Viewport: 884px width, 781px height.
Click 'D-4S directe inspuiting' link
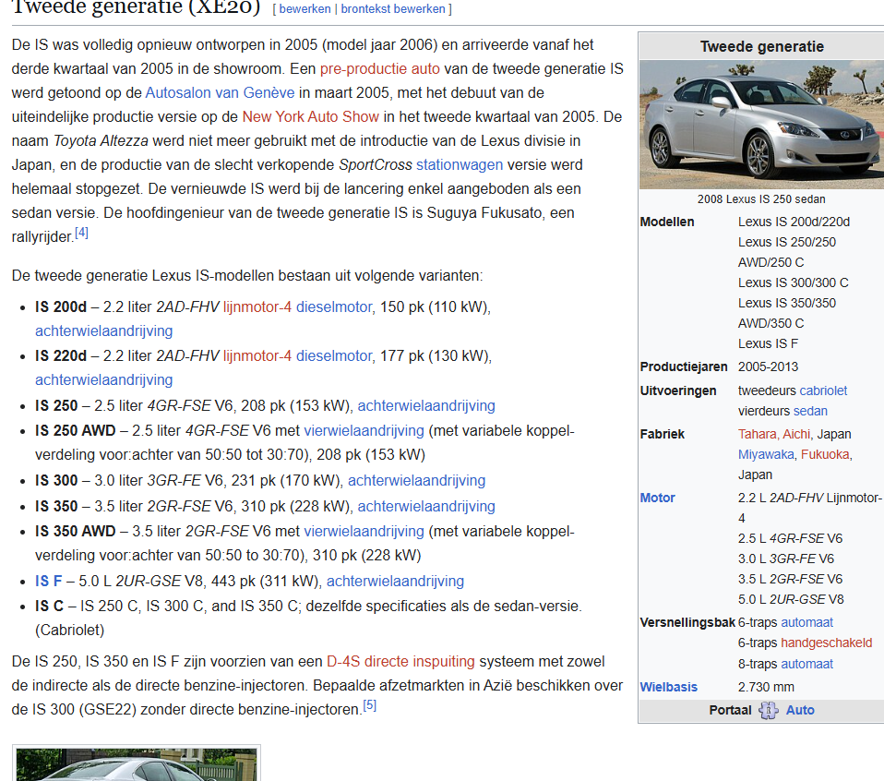click(x=400, y=661)
